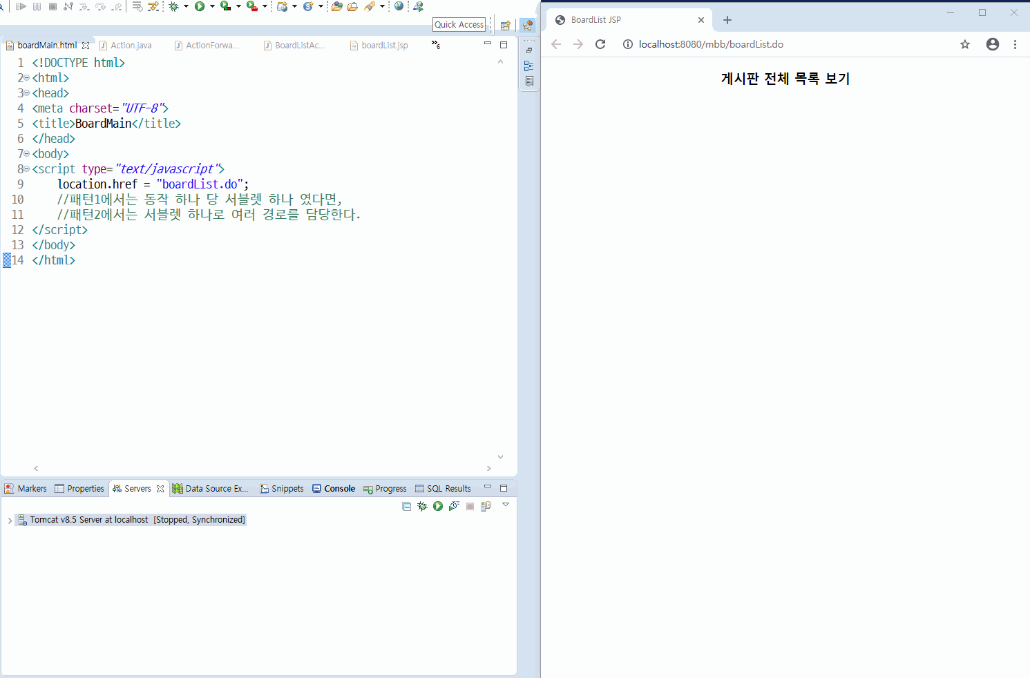Collapse the head element fold on line 3
The image size is (1030, 678).
(x=27, y=93)
